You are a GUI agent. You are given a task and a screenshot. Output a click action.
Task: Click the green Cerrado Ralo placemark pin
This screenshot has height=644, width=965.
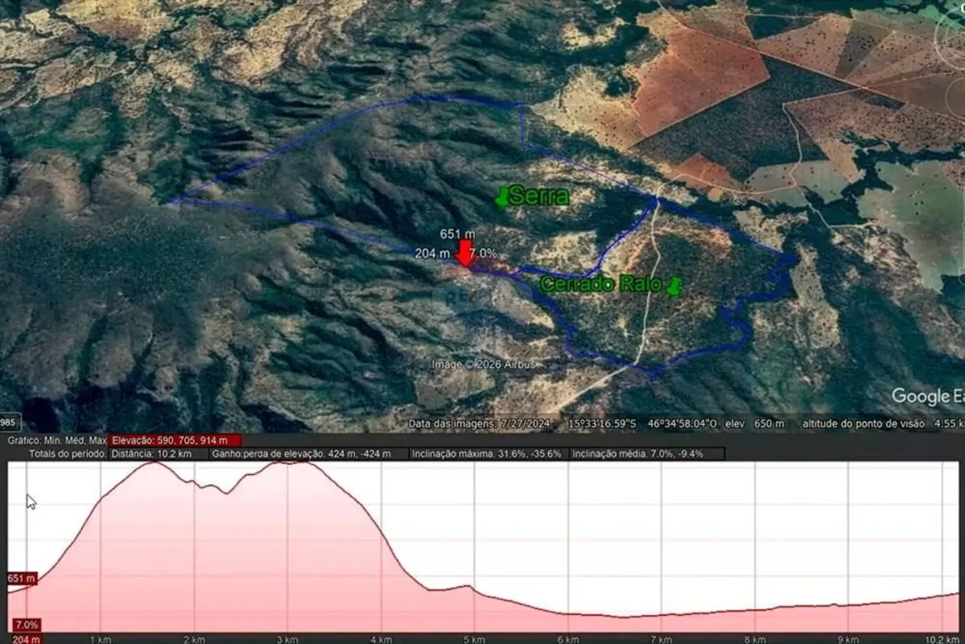(675, 287)
